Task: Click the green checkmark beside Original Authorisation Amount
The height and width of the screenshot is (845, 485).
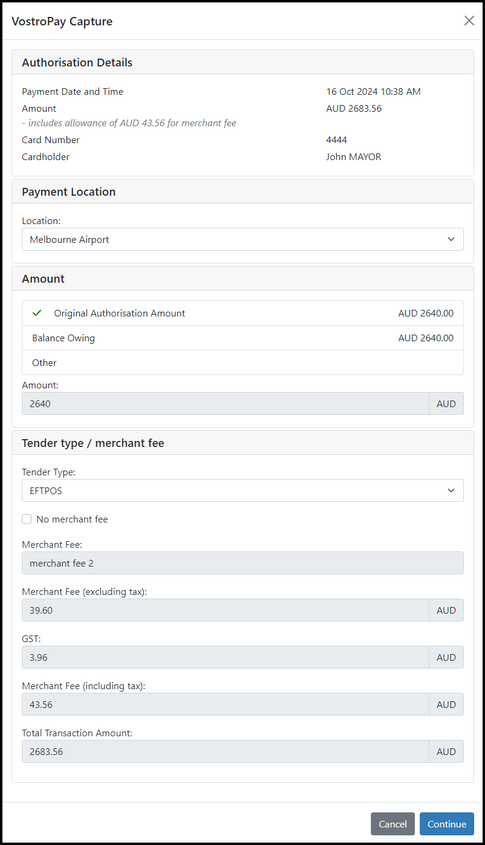Action: tap(37, 313)
